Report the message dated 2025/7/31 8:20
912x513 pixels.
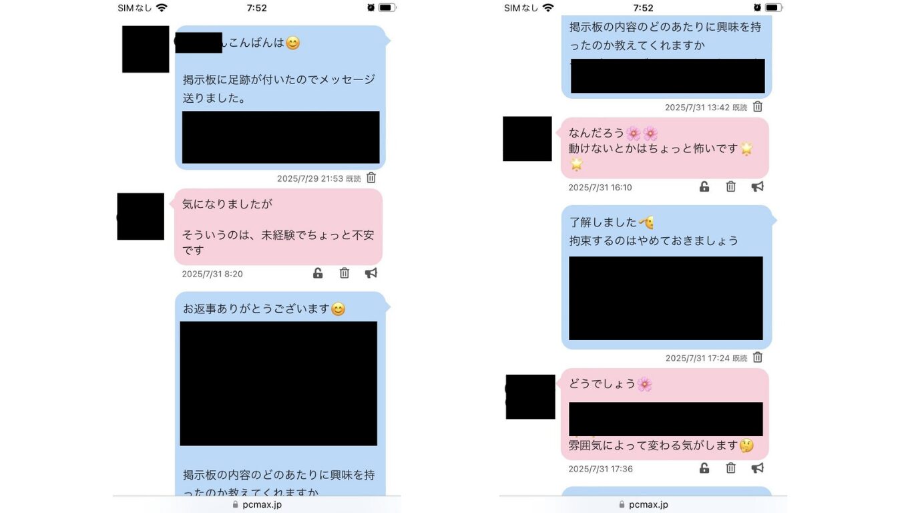coord(371,273)
